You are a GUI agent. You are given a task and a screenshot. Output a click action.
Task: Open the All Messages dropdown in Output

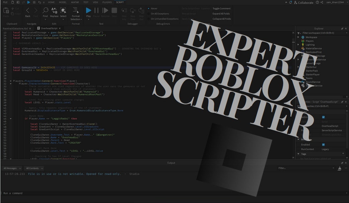pyautogui.click(x=12, y=168)
